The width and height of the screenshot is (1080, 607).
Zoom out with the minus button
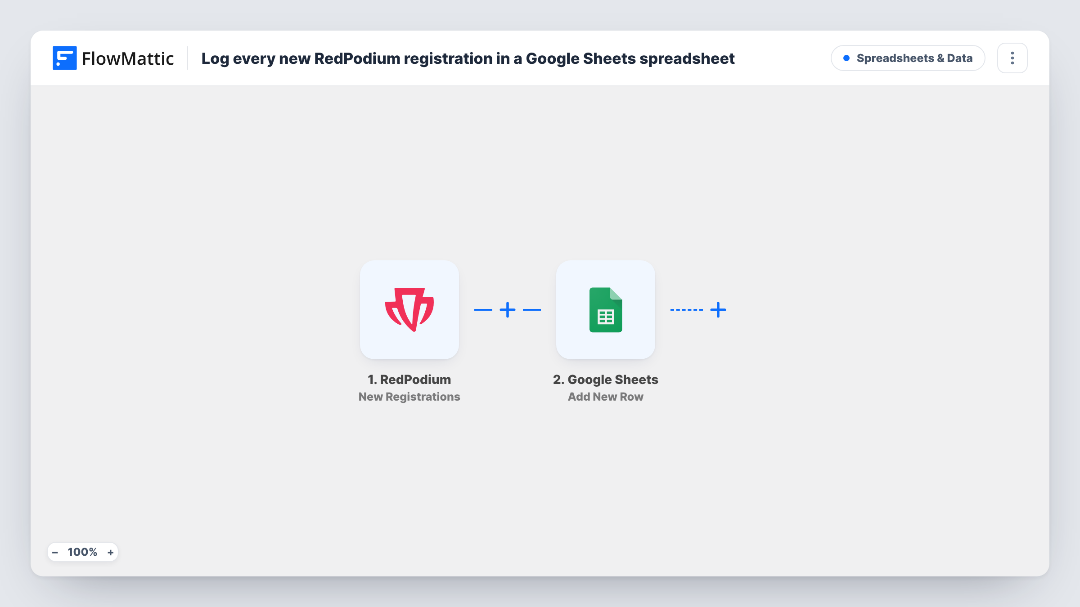tap(55, 552)
